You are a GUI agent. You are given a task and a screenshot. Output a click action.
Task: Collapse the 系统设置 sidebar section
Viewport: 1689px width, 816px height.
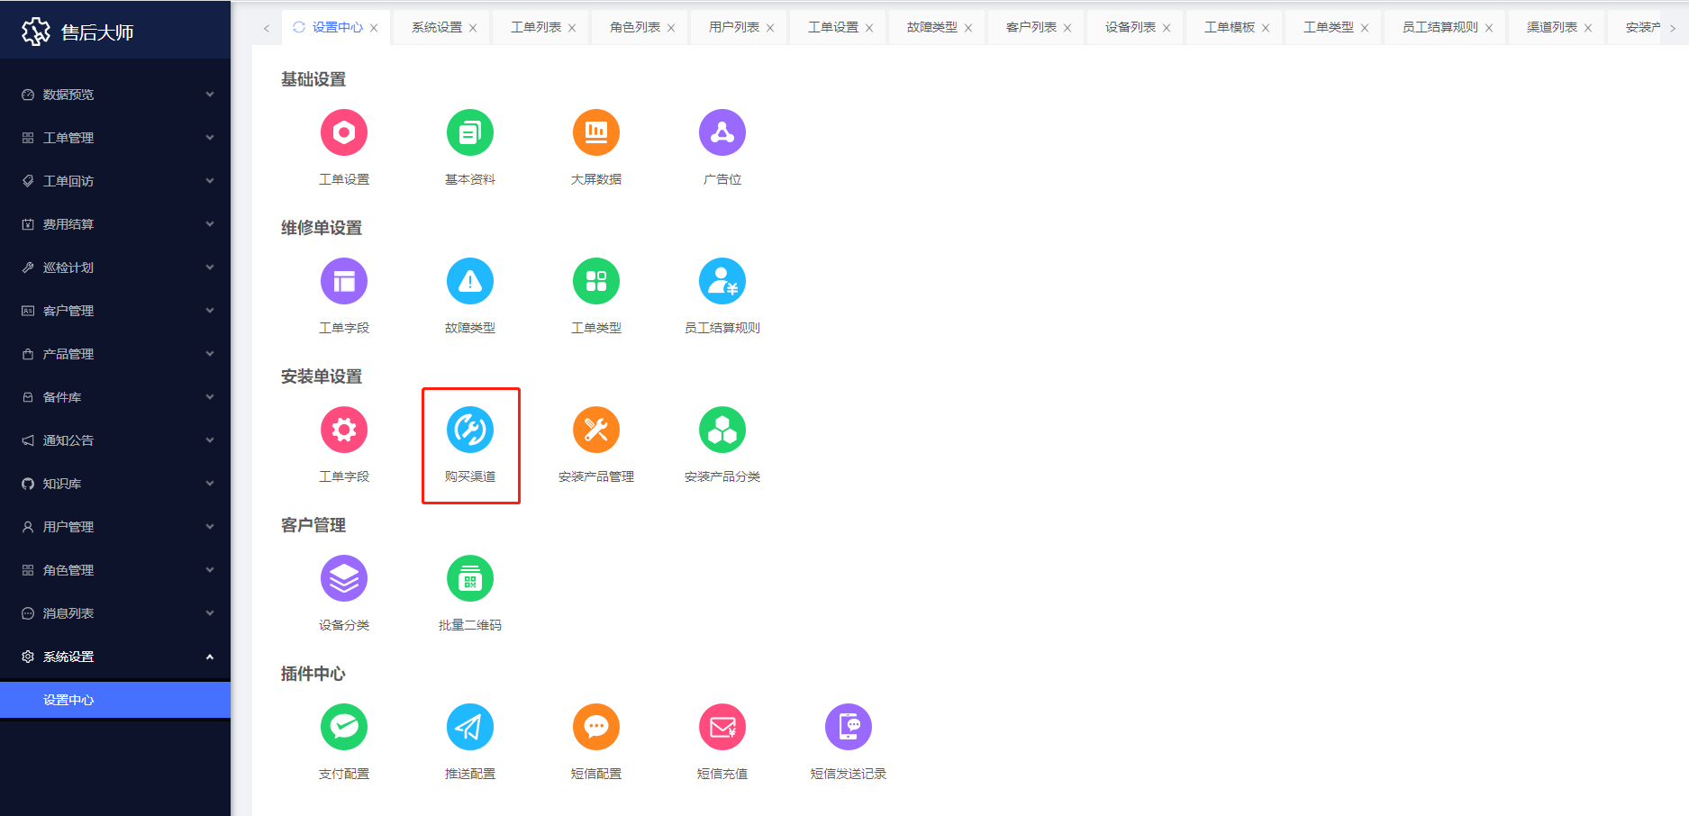tap(115, 657)
